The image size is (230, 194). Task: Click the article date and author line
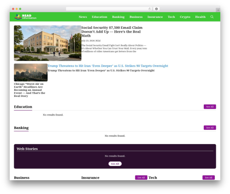pos(91,41)
